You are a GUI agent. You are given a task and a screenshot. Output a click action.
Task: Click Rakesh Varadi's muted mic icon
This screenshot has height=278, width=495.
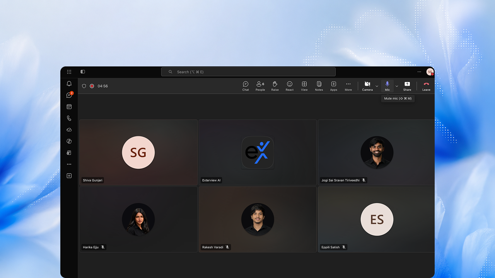coord(227,247)
